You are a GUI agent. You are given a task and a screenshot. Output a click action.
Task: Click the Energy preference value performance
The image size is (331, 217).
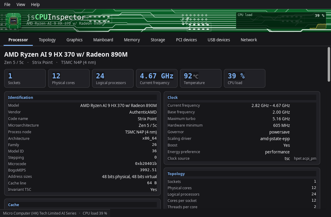click(x=277, y=152)
